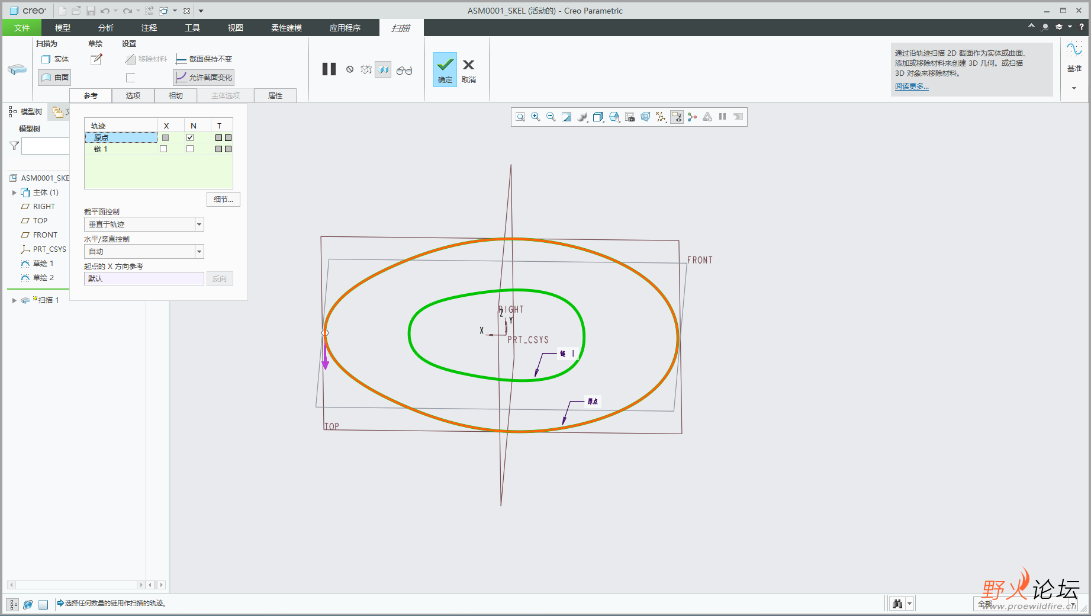The width and height of the screenshot is (1091, 616).
Task: Expand the 基准 group dropdown arrow
Action: [x=1074, y=88]
